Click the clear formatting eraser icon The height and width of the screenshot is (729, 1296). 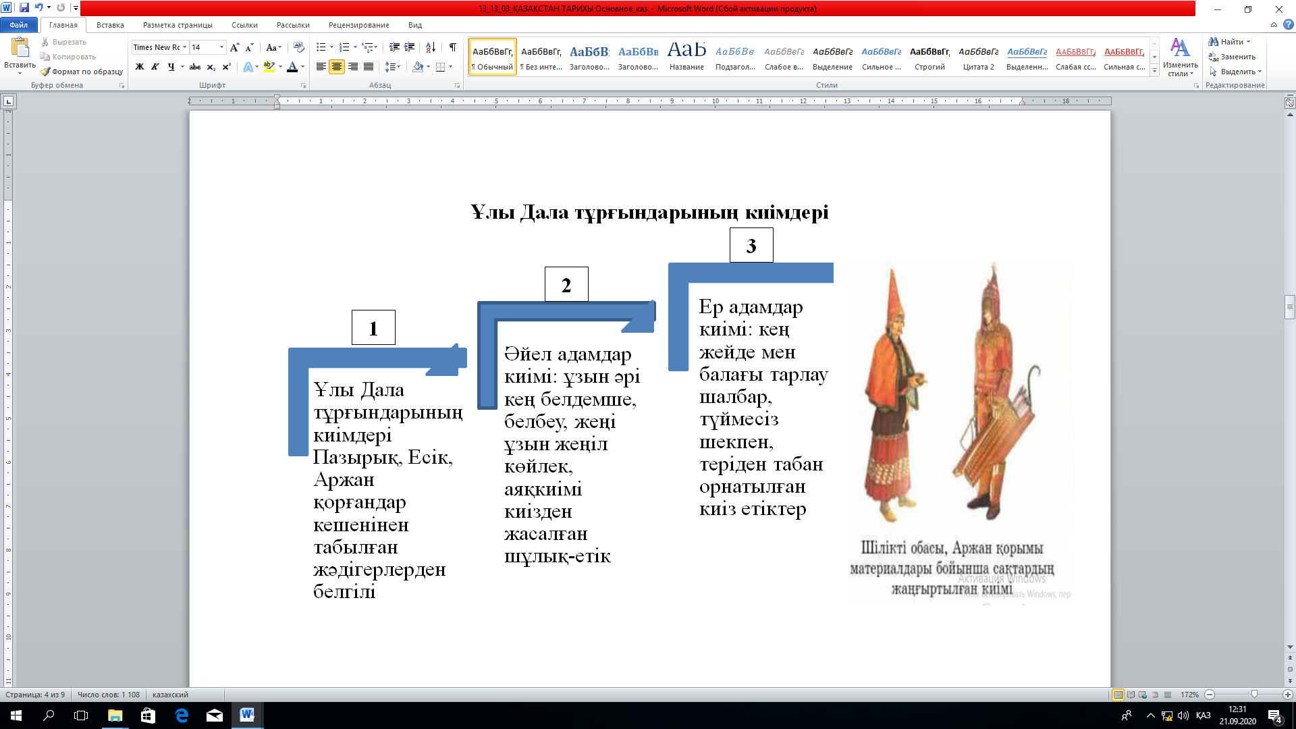(x=299, y=47)
